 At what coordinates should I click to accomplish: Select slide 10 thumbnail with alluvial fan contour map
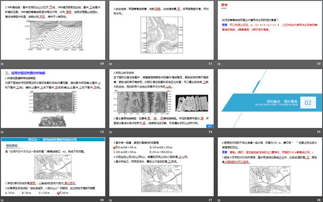point(53,30)
